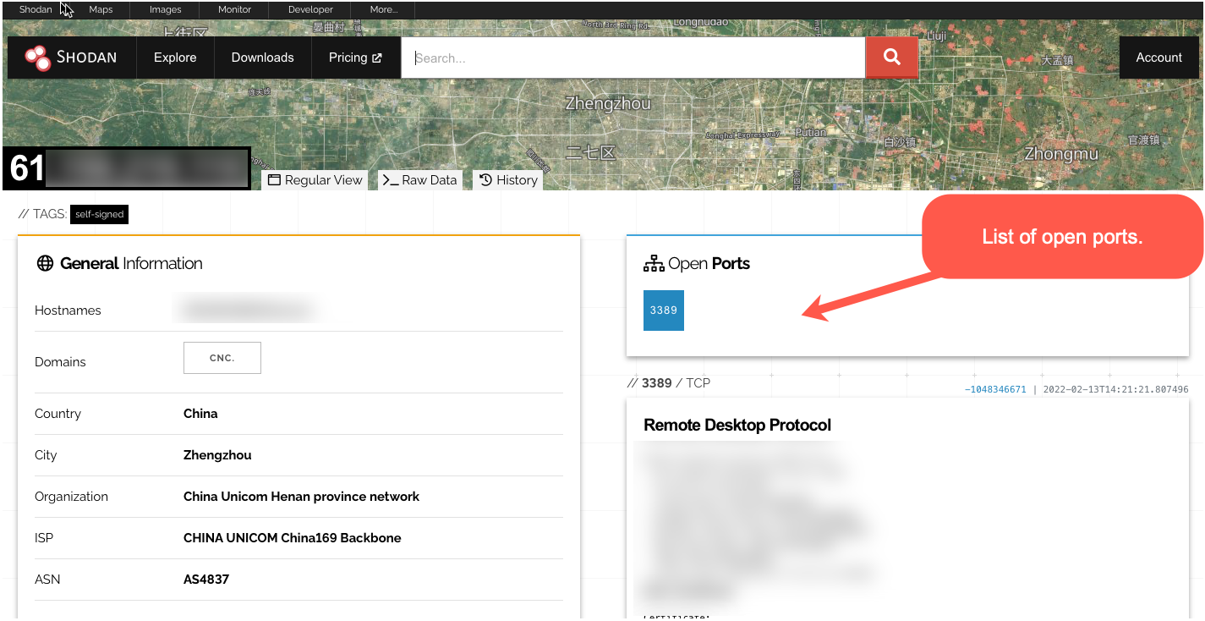Click the network icon beside Open Ports
The width and height of the screenshot is (1205, 621).
[x=654, y=263]
